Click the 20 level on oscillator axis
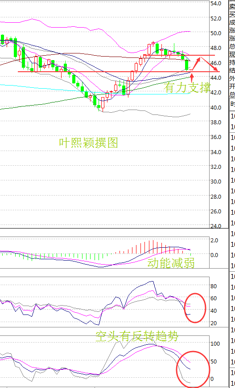Screen dimensions: 235x388 tap(214, 323)
